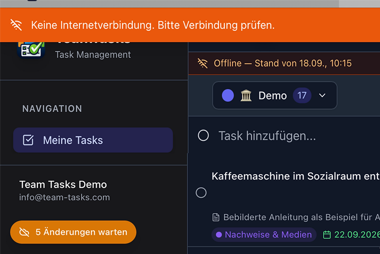Viewport: 380px width, 254px height.
Task: Expand the Demo list dropdown chevron
Action: tap(322, 95)
